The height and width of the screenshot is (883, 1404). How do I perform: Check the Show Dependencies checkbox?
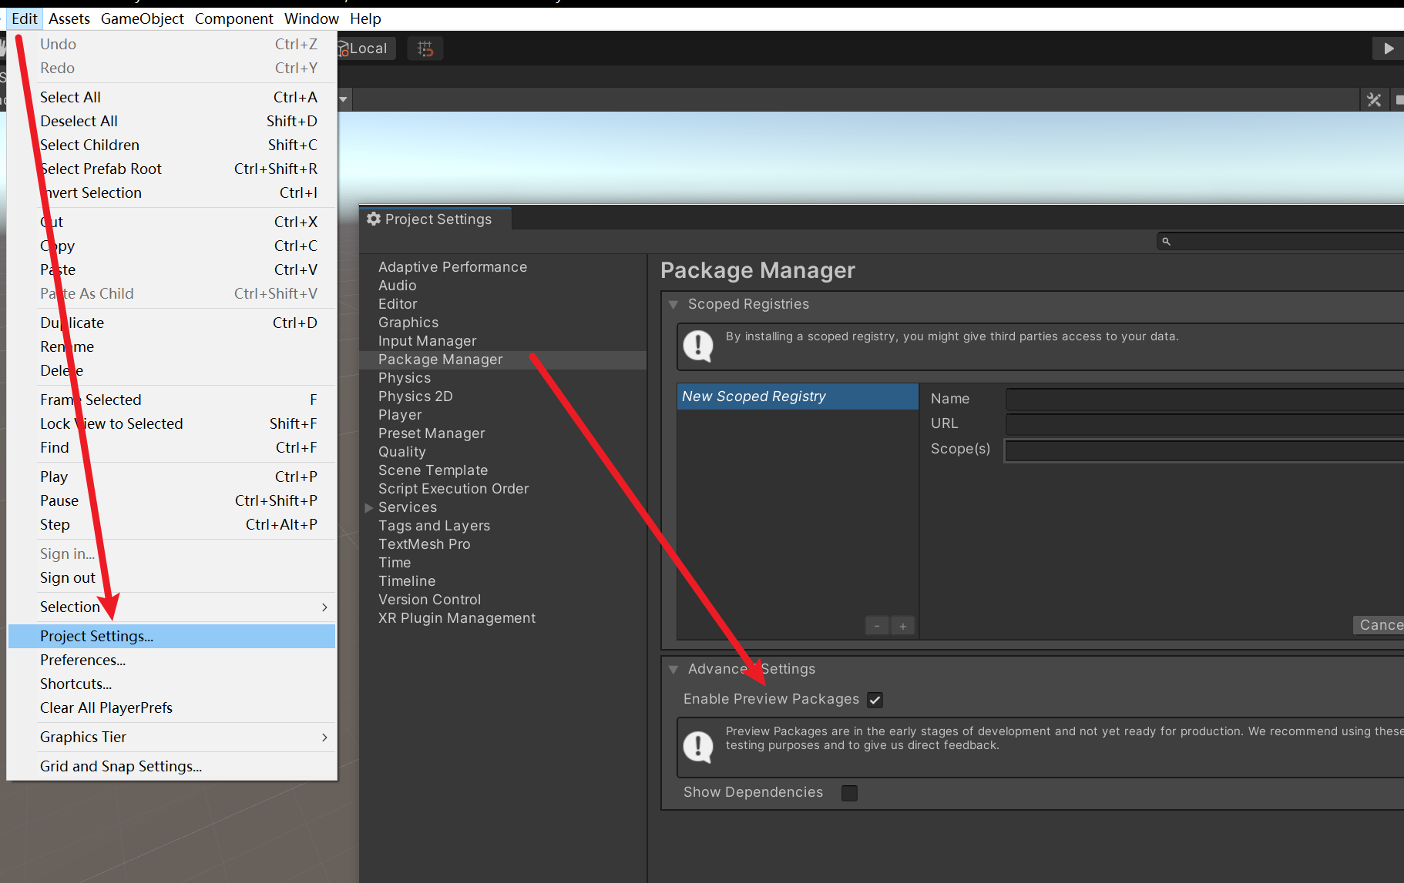[x=849, y=793]
